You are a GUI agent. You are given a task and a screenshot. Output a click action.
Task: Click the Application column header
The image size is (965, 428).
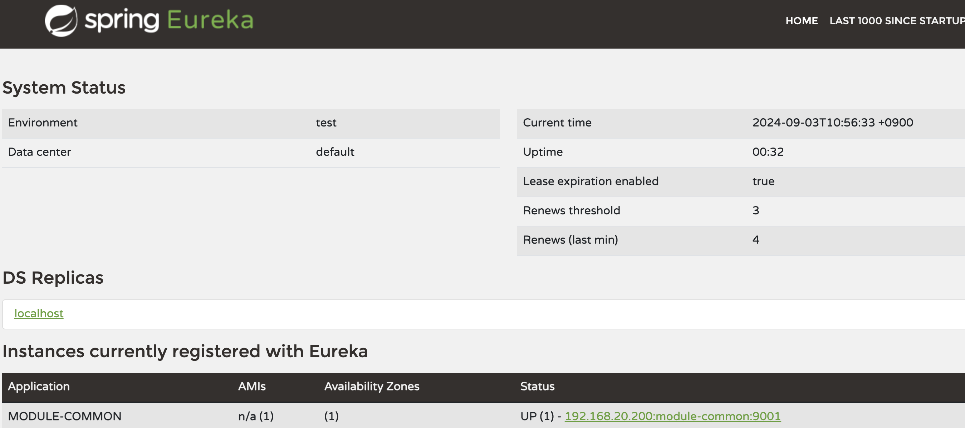39,386
